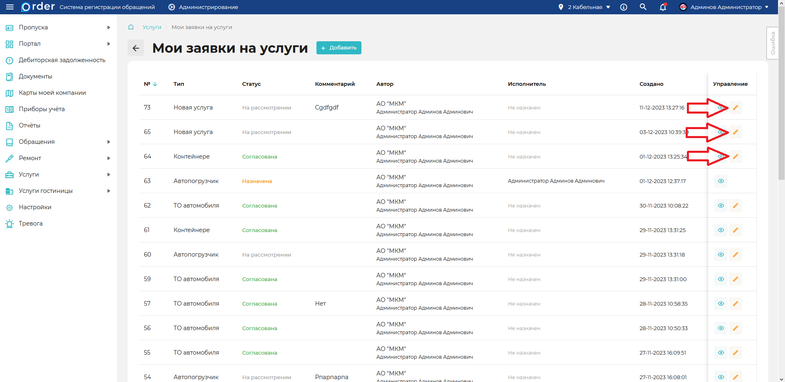Select Документы in the sidebar
The width and height of the screenshot is (785, 382).
click(x=35, y=76)
